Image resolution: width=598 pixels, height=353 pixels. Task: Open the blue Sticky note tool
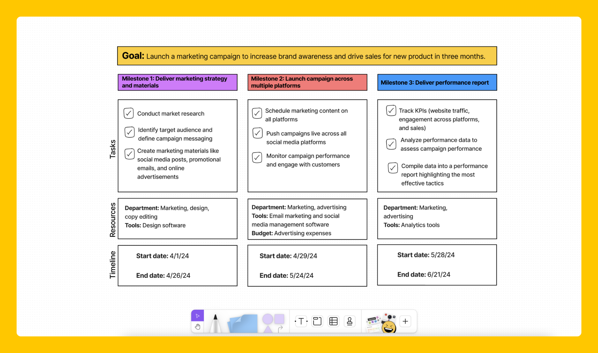[243, 324]
